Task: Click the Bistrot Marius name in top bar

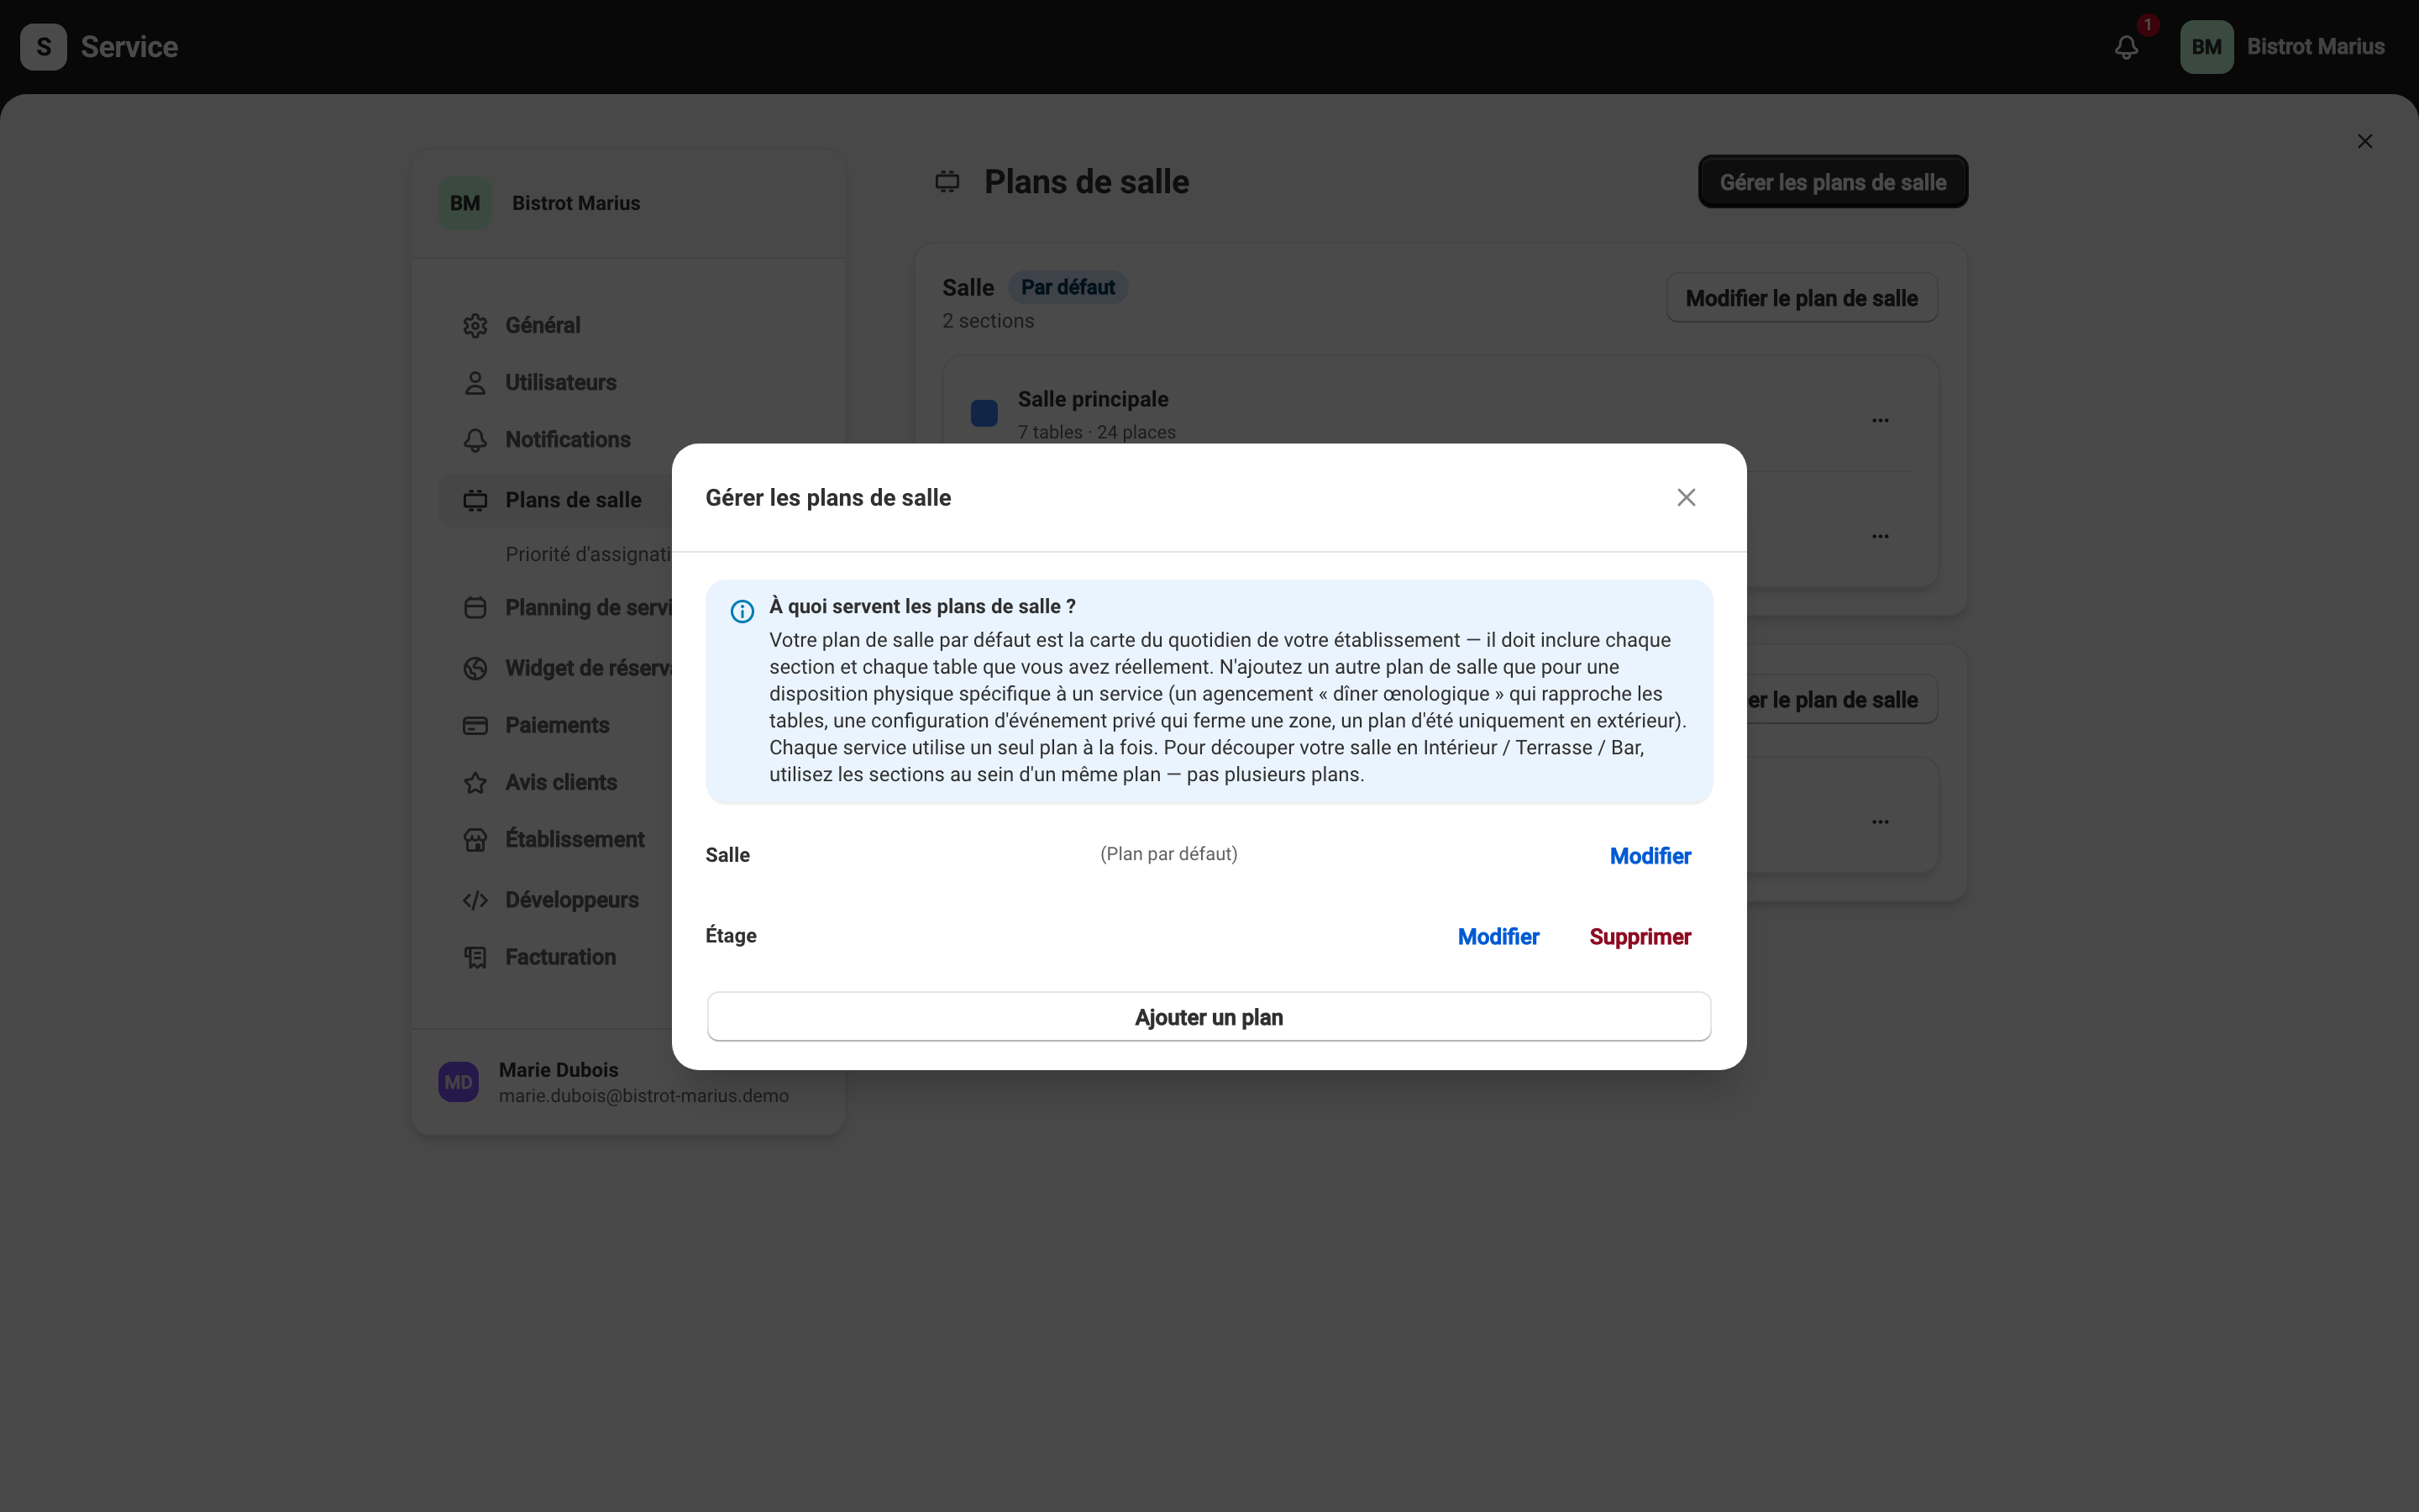Action: pos(2315,47)
